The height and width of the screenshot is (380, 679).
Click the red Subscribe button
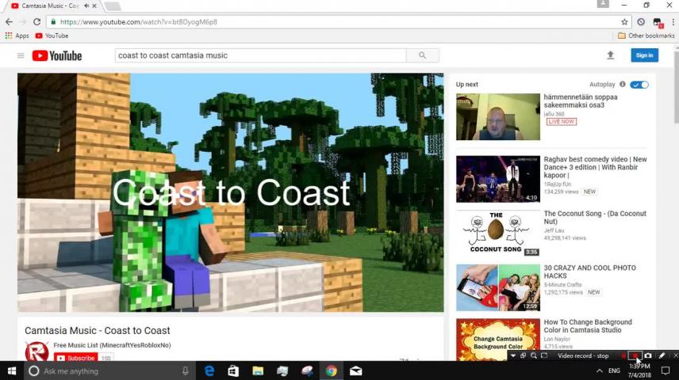pos(76,358)
